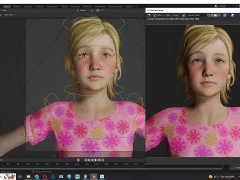Switch to the Layout workspace tab

point(6,6)
